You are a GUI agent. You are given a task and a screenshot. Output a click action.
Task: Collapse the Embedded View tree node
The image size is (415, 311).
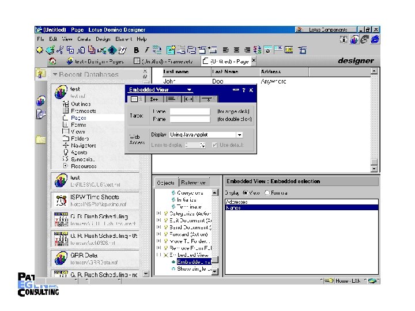159,255
